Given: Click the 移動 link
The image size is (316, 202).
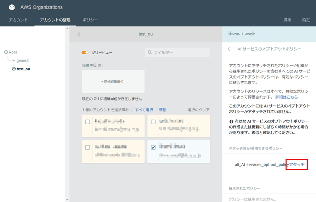Looking at the screenshot, I should click(163, 110).
